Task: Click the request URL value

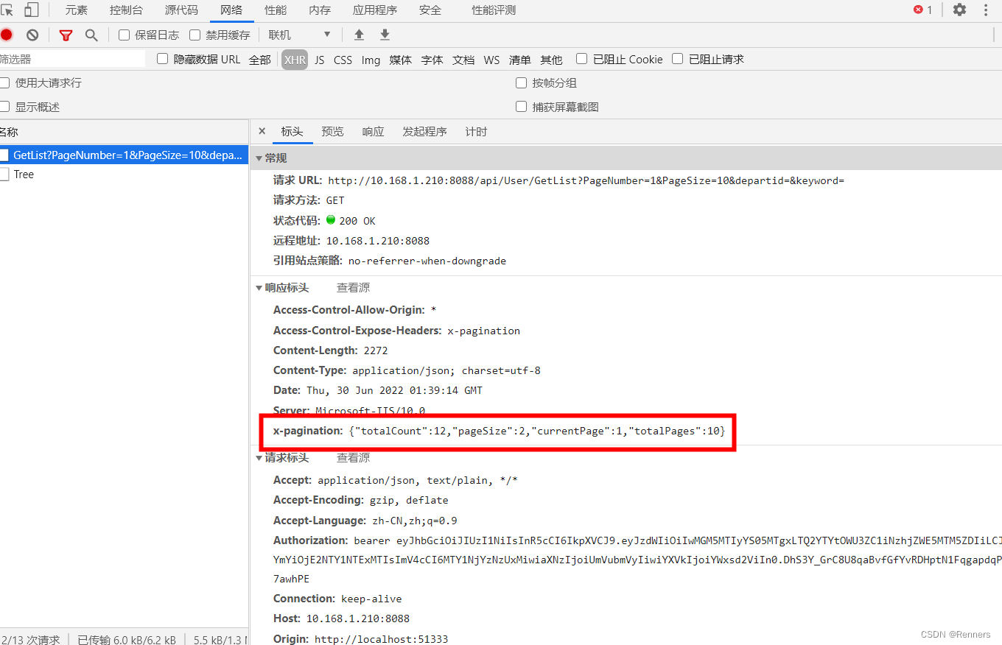Action: click(586, 180)
